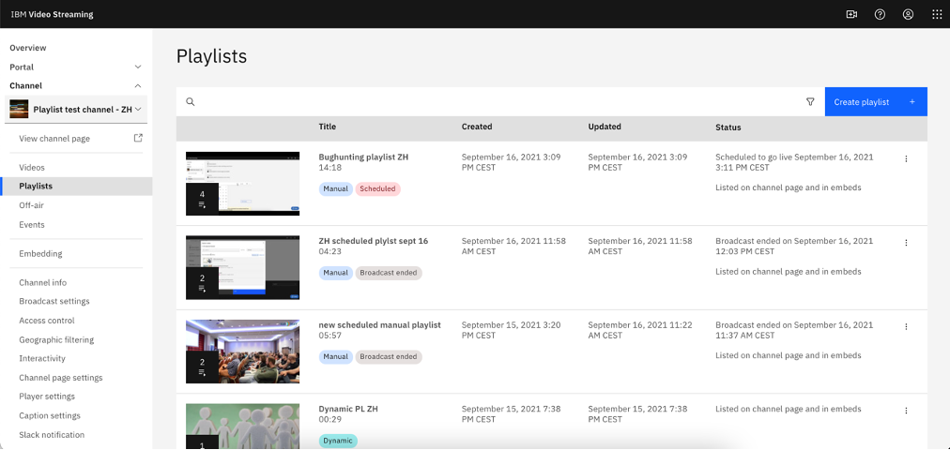This screenshot has height=450, width=950.
Task: Open ZH scheduled plylst sept 16 title
Action: (374, 241)
